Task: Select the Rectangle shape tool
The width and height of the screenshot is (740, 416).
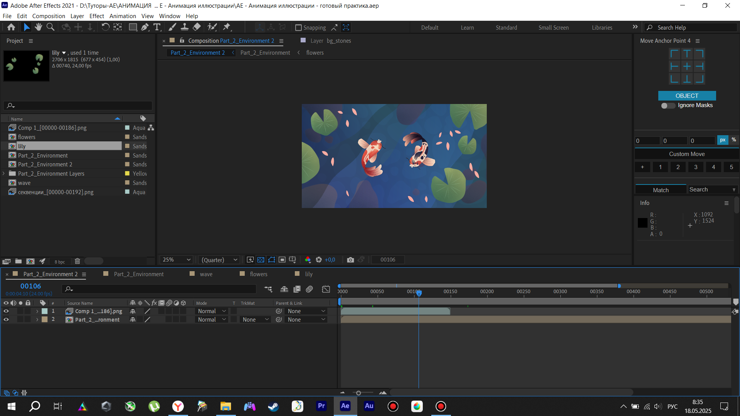Action: pos(133,27)
